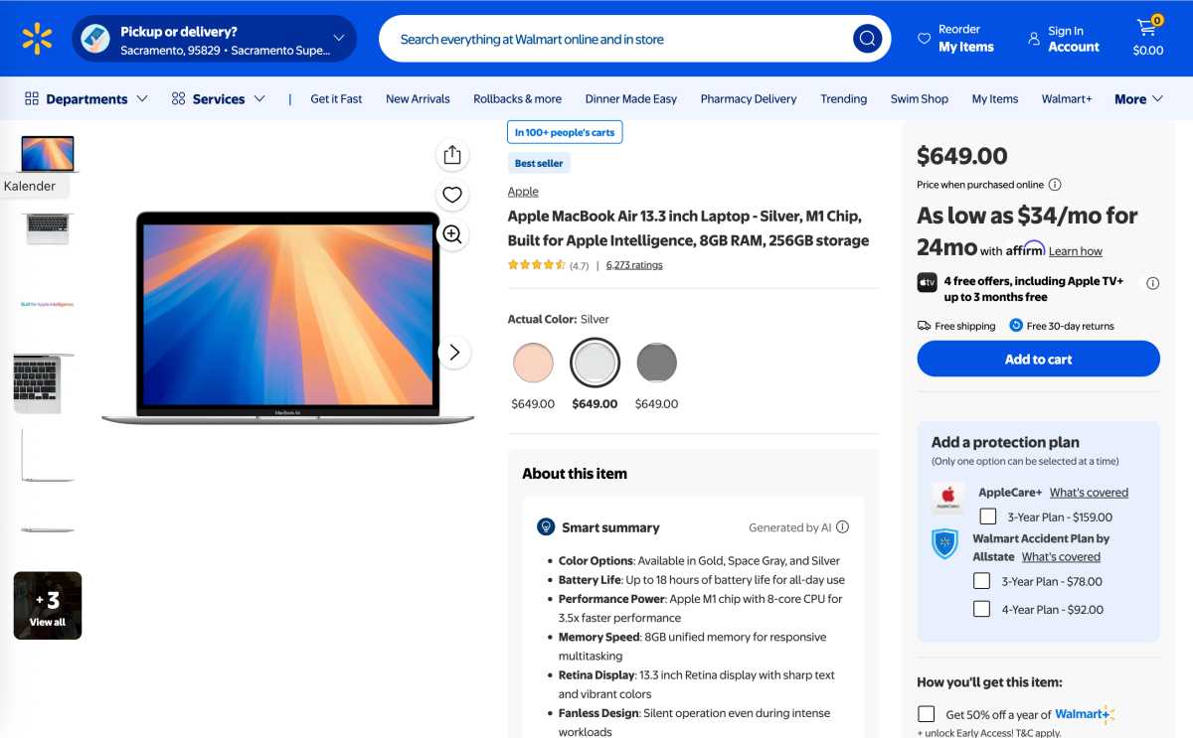Select first MacBook front view thumbnail

(x=48, y=153)
